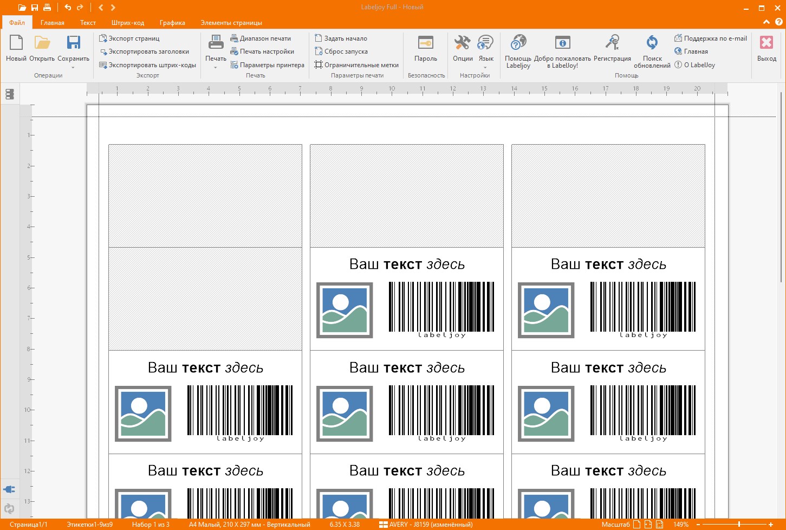Click Сброс запуска
The height and width of the screenshot is (530, 786).
pyautogui.click(x=341, y=51)
